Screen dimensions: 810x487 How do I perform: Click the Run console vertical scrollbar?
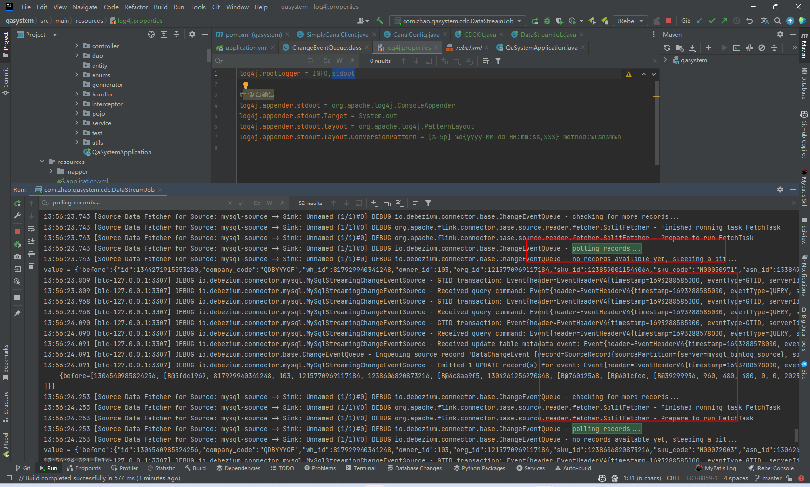point(796,435)
